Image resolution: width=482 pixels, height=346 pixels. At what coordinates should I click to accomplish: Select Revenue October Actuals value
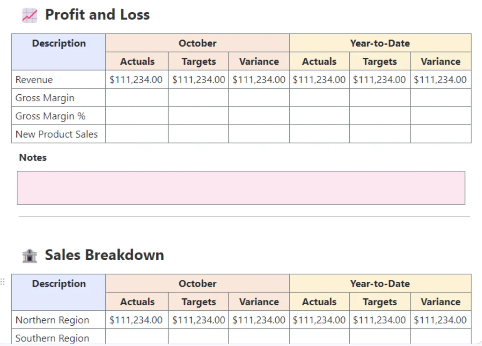(x=136, y=80)
